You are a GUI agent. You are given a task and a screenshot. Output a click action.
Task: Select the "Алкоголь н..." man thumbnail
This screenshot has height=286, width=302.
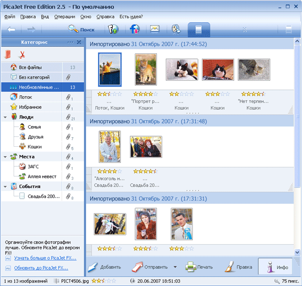click(x=110, y=147)
